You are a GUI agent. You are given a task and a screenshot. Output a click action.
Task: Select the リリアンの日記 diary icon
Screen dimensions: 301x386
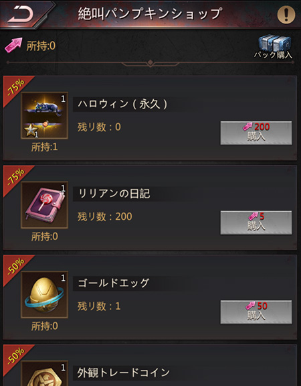(44, 205)
